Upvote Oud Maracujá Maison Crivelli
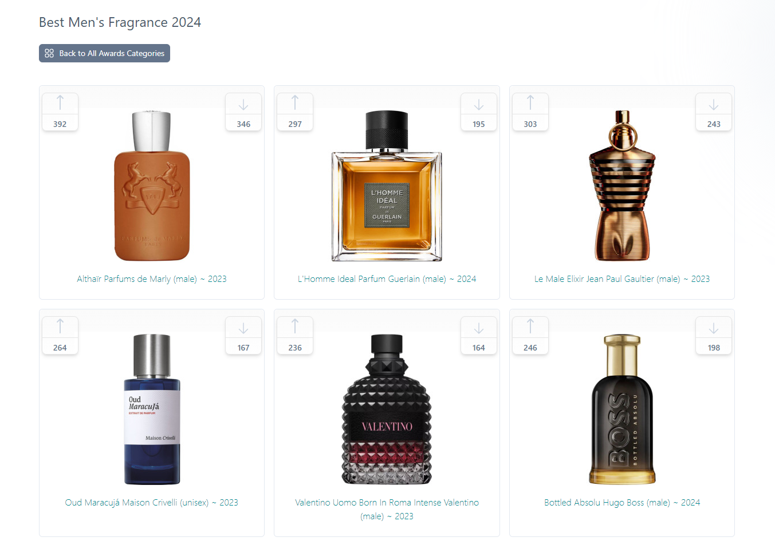Viewport: 775px width, 541px height. 60,336
